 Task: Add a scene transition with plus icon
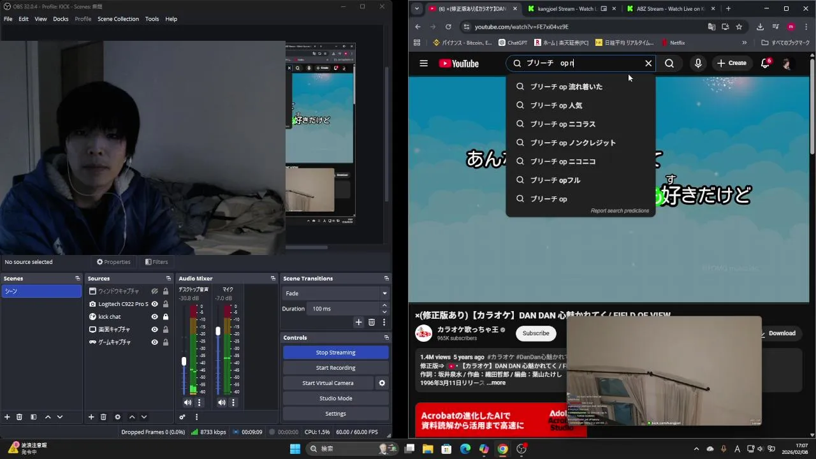(x=358, y=323)
